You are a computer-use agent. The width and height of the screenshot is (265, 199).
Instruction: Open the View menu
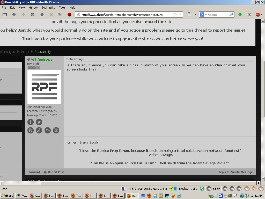(22, 8)
